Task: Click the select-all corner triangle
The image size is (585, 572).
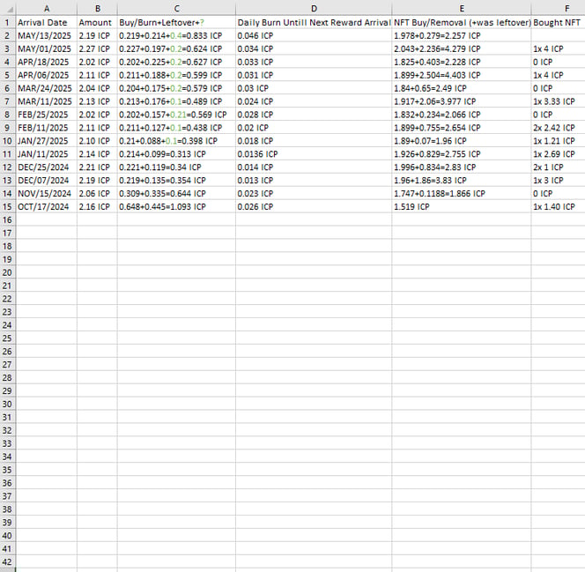Action: 8,8
